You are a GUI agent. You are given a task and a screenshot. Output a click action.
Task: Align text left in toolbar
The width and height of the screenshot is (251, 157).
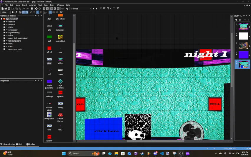[x=50, y=12]
